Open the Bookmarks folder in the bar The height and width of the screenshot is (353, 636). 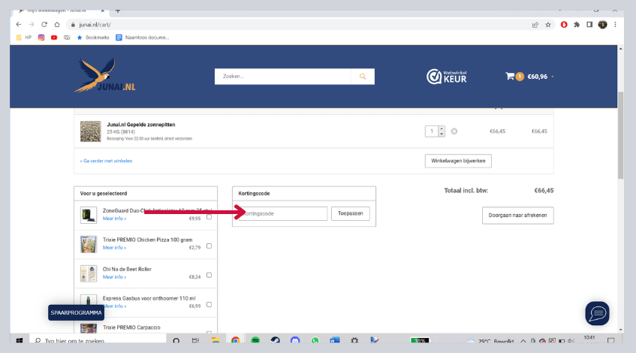(92, 37)
